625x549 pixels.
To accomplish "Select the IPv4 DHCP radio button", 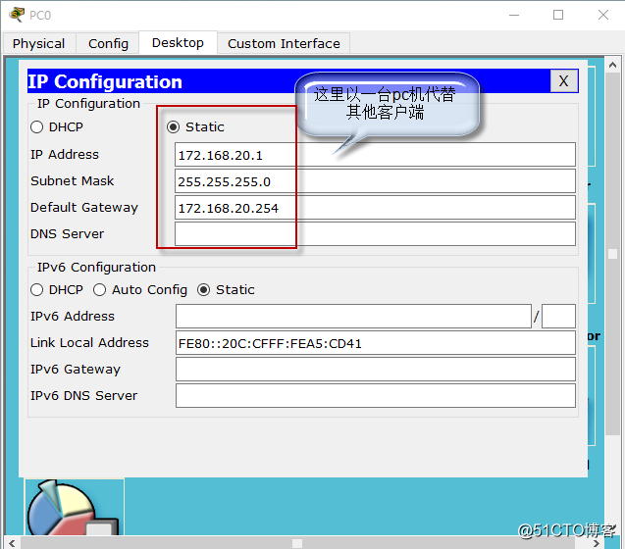I will (x=36, y=127).
